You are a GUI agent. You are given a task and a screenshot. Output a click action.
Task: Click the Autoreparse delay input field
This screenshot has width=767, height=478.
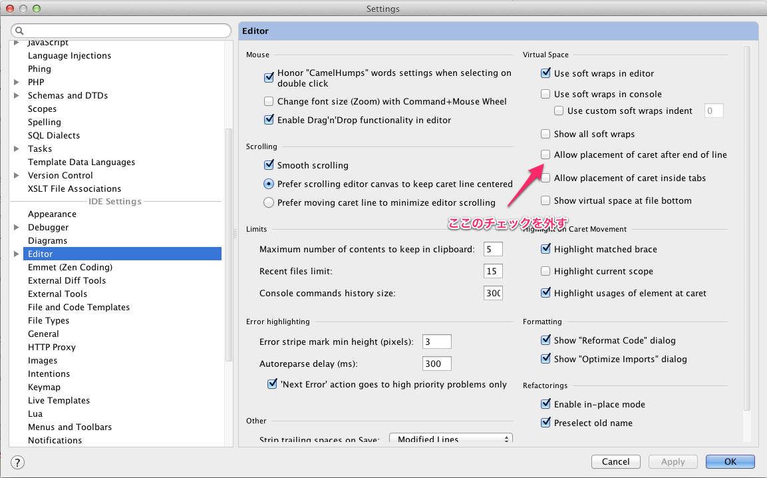click(436, 363)
